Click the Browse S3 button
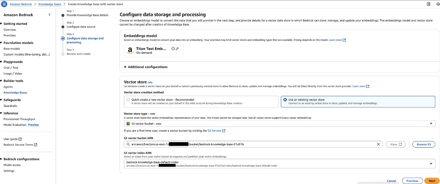This screenshot has width=440, height=184. (424, 144)
